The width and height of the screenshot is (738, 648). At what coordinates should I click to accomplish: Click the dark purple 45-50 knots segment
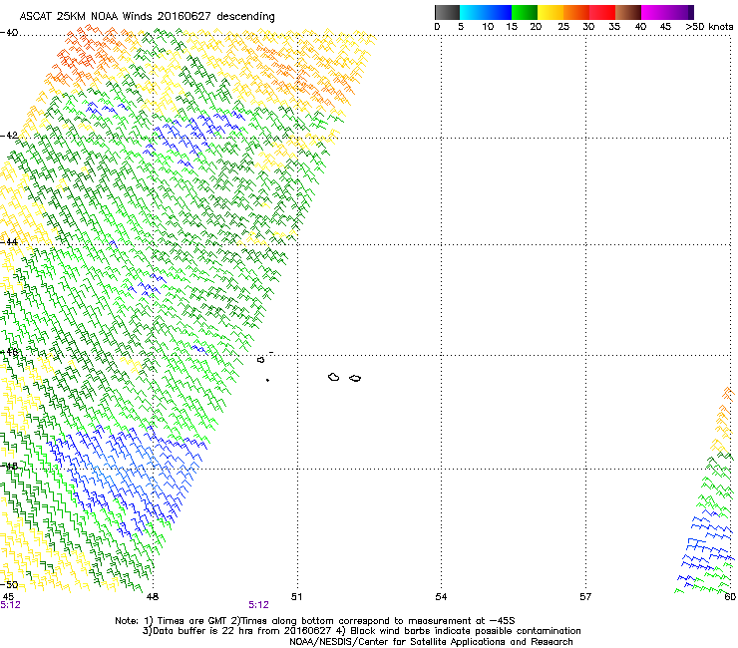coord(680,12)
